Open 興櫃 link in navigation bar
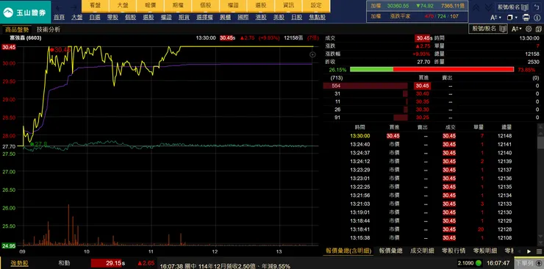544x269 pixels. tap(225, 18)
